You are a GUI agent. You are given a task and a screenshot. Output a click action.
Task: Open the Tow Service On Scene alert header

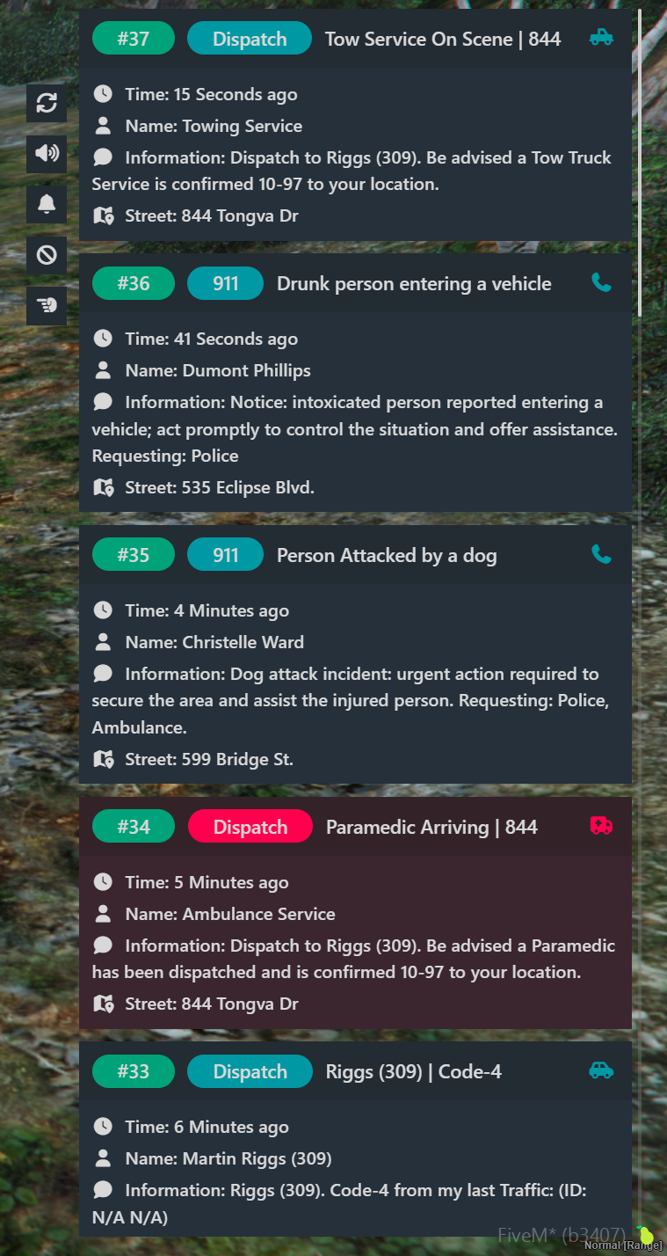point(443,39)
